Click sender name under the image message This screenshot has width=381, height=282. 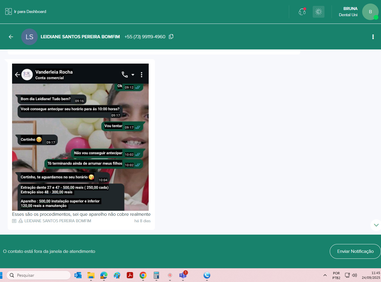click(x=58, y=221)
